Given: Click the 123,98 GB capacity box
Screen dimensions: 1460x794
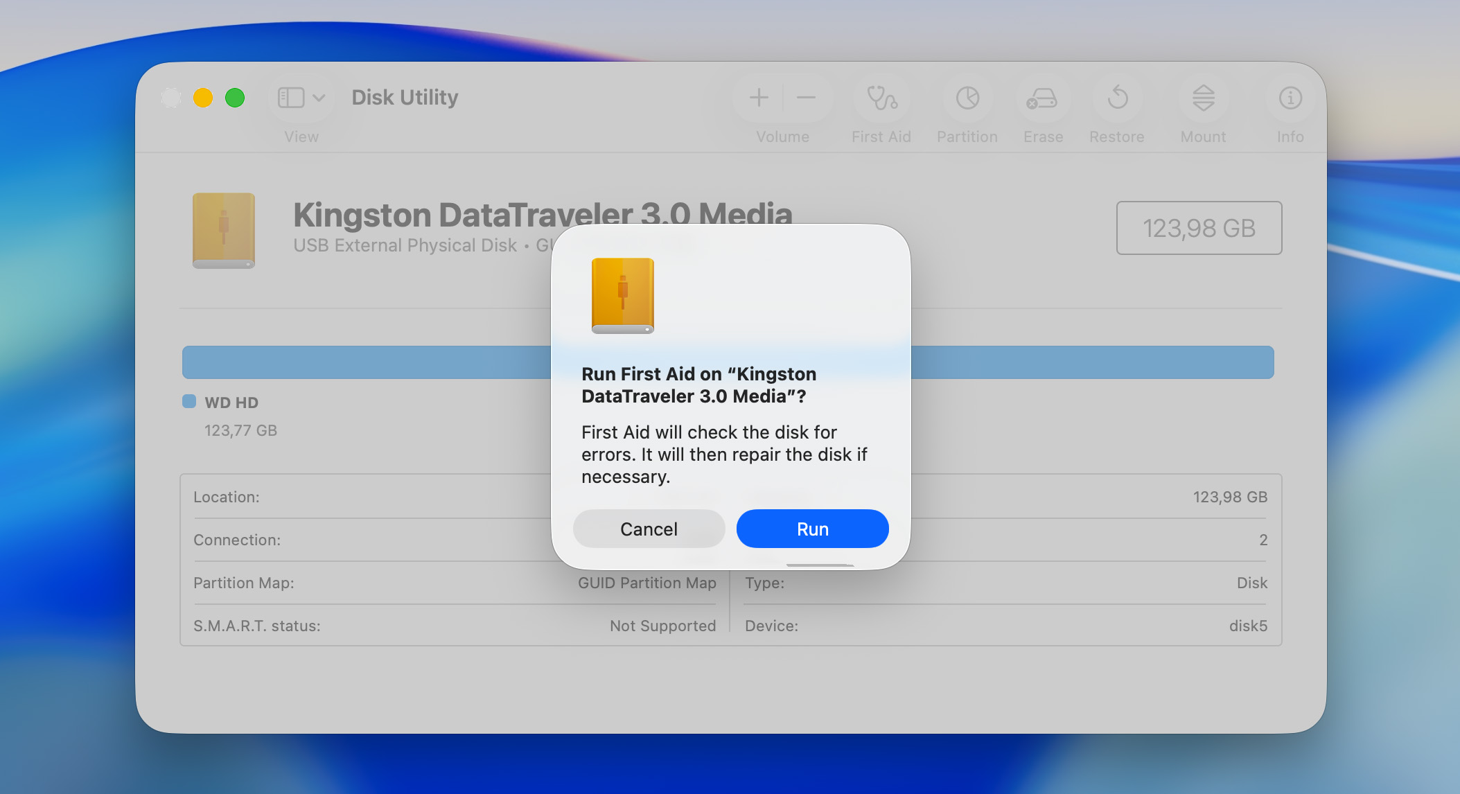Looking at the screenshot, I should click(x=1199, y=228).
